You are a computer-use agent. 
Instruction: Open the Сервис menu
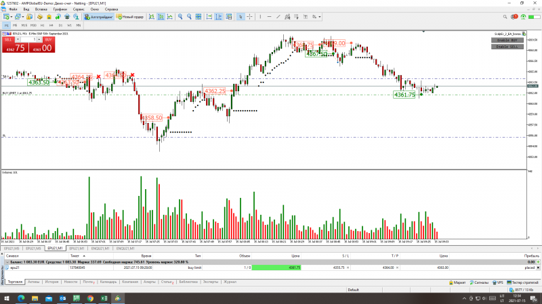[79, 9]
